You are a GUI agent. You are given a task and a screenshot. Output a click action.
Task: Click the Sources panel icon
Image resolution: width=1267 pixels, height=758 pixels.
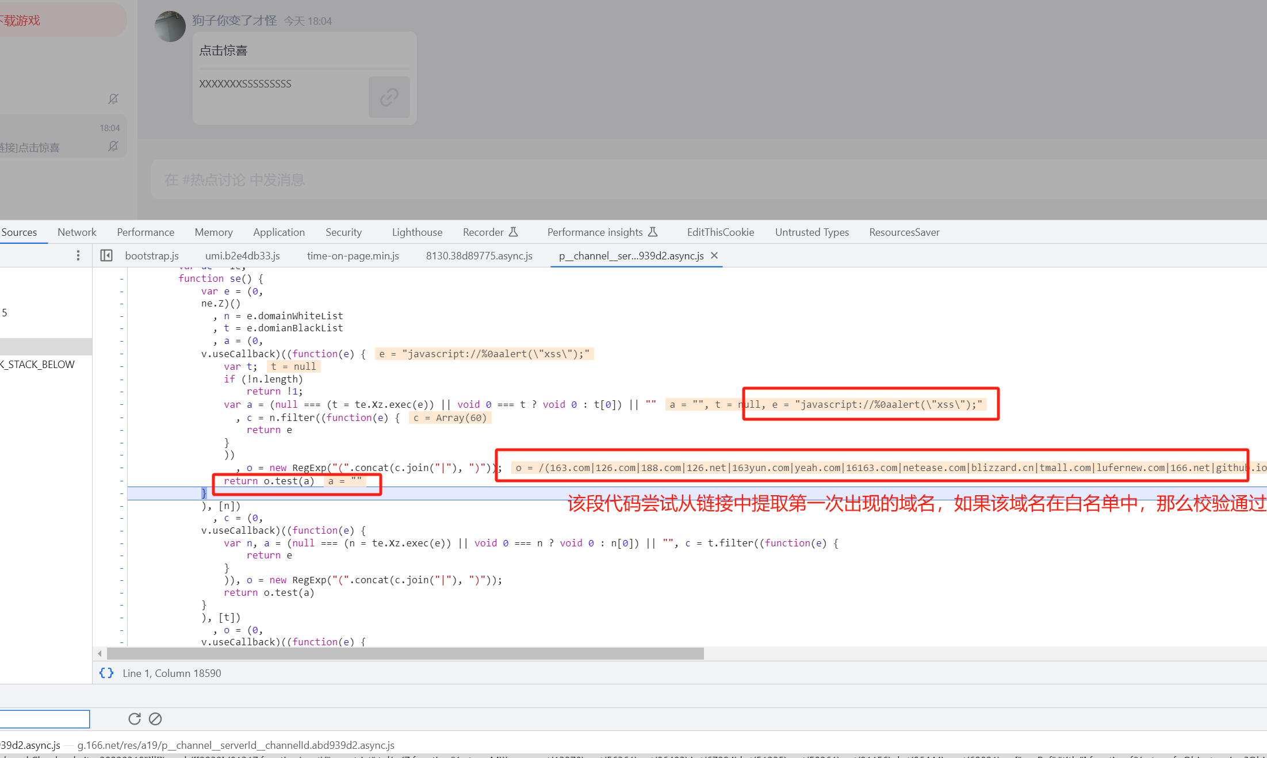[x=20, y=232]
